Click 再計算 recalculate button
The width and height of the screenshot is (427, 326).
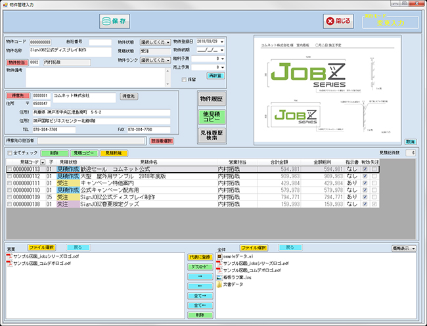(215, 76)
